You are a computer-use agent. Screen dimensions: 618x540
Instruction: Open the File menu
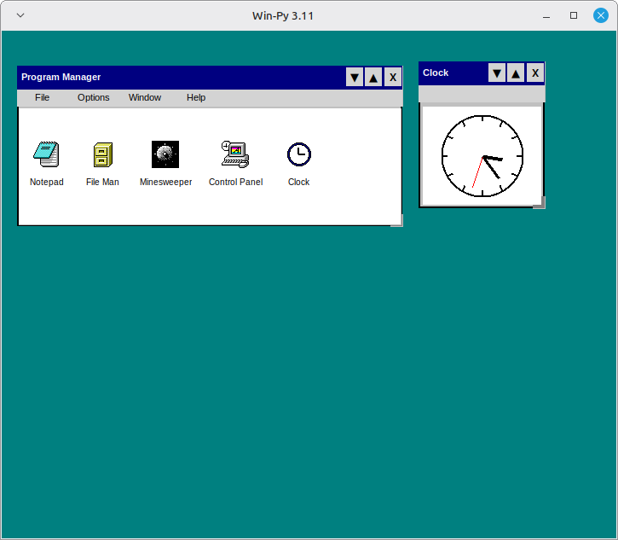point(42,97)
